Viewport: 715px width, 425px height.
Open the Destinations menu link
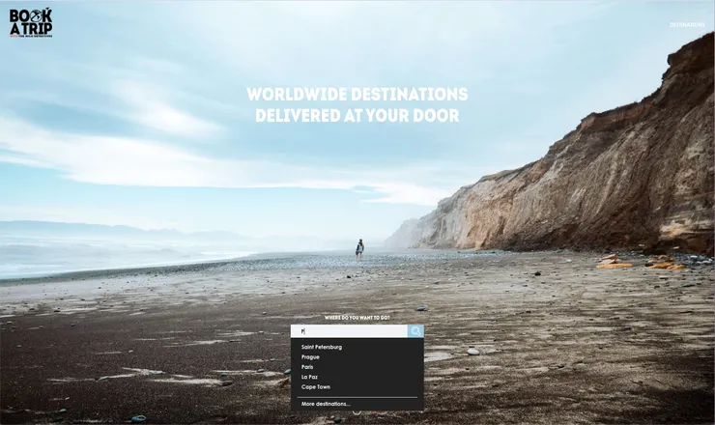pyautogui.click(x=687, y=24)
